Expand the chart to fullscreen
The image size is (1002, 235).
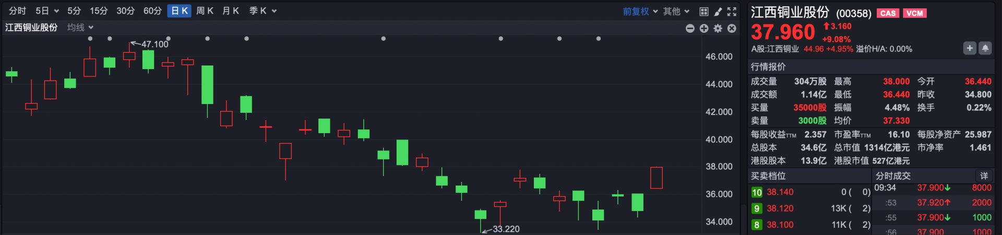tap(732, 11)
